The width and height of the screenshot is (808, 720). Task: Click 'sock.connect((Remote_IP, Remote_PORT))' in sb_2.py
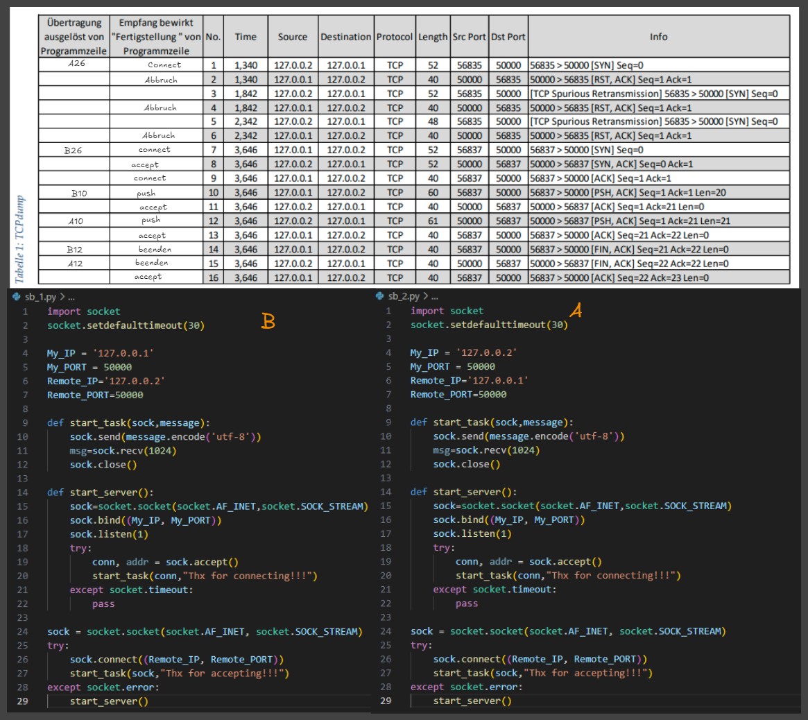tap(540, 659)
